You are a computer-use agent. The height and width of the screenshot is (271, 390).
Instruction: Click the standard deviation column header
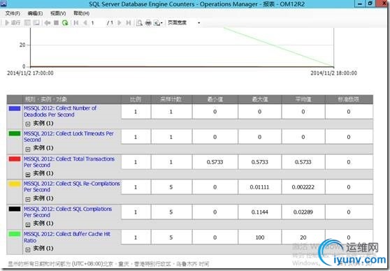(x=349, y=99)
